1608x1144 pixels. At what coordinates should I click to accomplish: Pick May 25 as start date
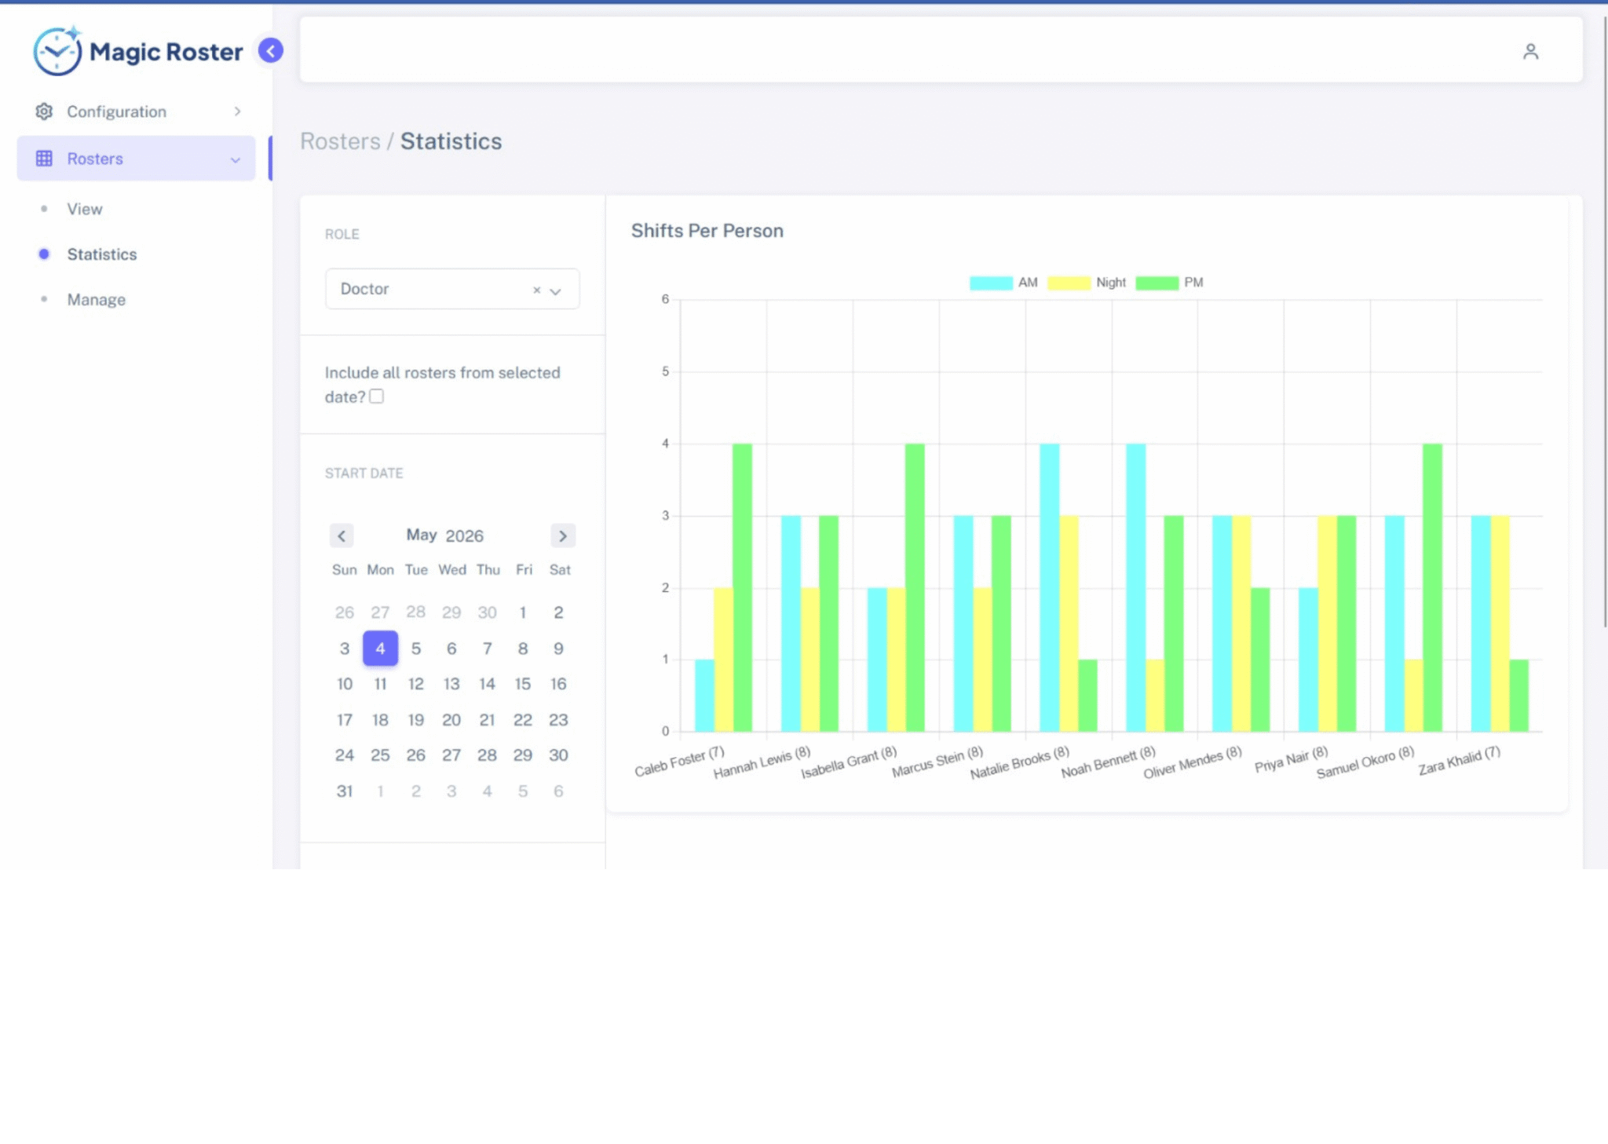[380, 755]
